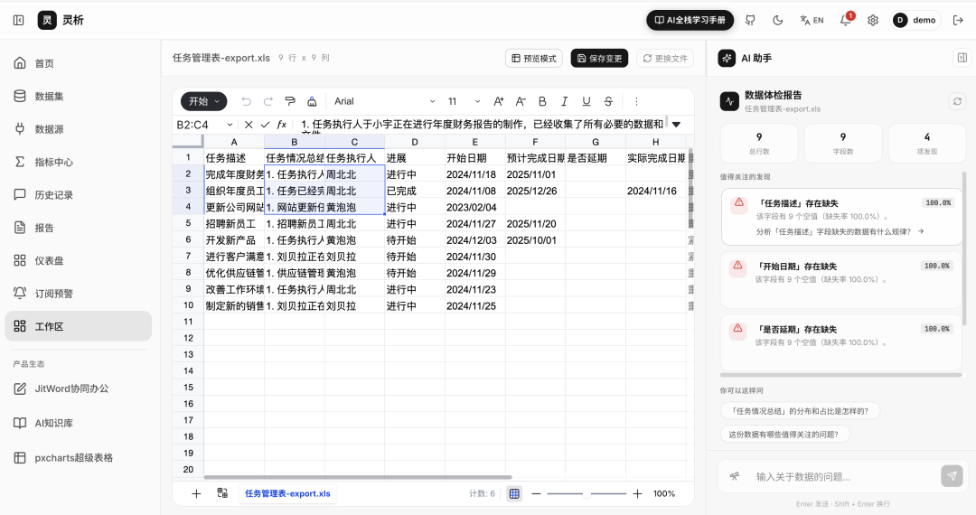Click the zoom slider handle
976x515 pixels.
click(x=587, y=494)
